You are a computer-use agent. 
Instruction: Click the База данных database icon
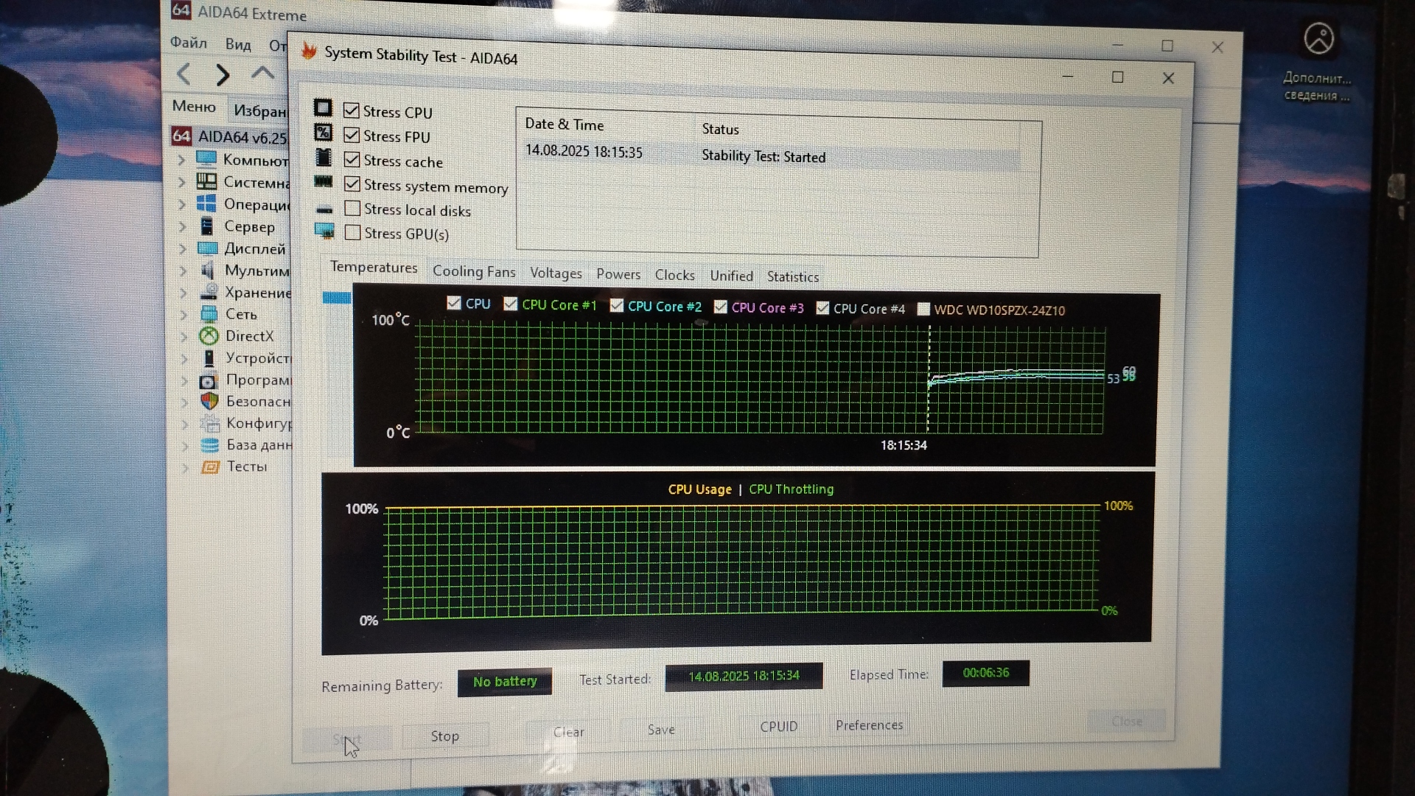tap(210, 445)
